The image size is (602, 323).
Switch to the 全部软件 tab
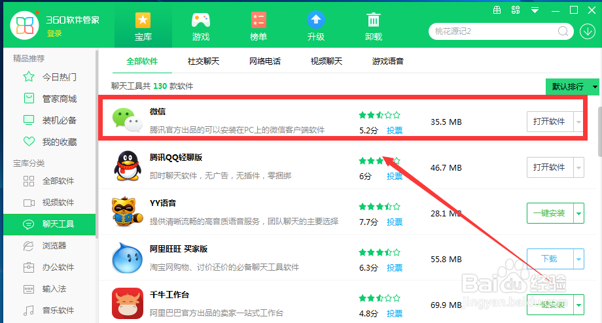click(142, 61)
